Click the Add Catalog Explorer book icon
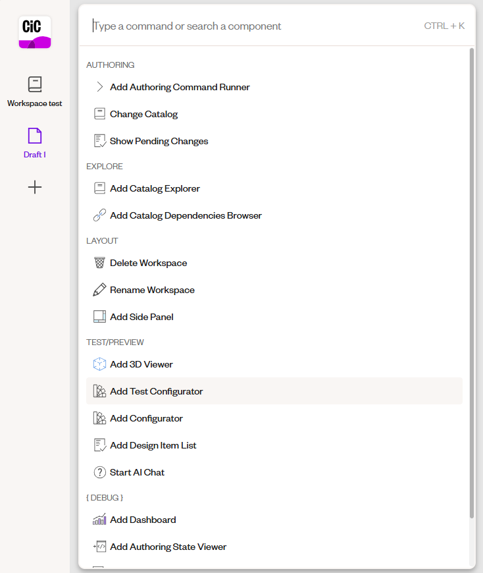 click(x=99, y=188)
